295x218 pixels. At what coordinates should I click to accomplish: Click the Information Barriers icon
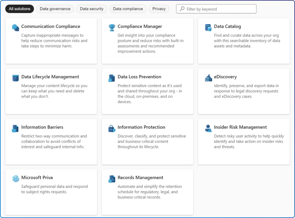point(15,129)
